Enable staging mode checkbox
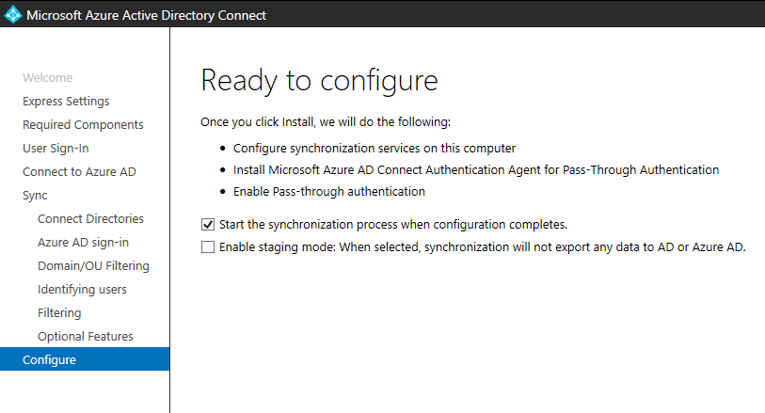This screenshot has height=413, width=765. tap(208, 248)
